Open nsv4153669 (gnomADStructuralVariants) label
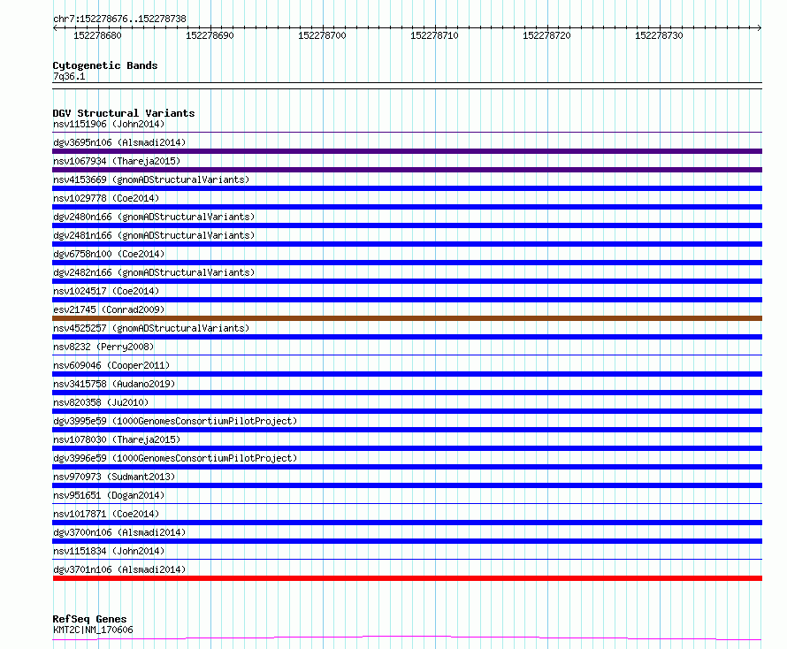 151,179
